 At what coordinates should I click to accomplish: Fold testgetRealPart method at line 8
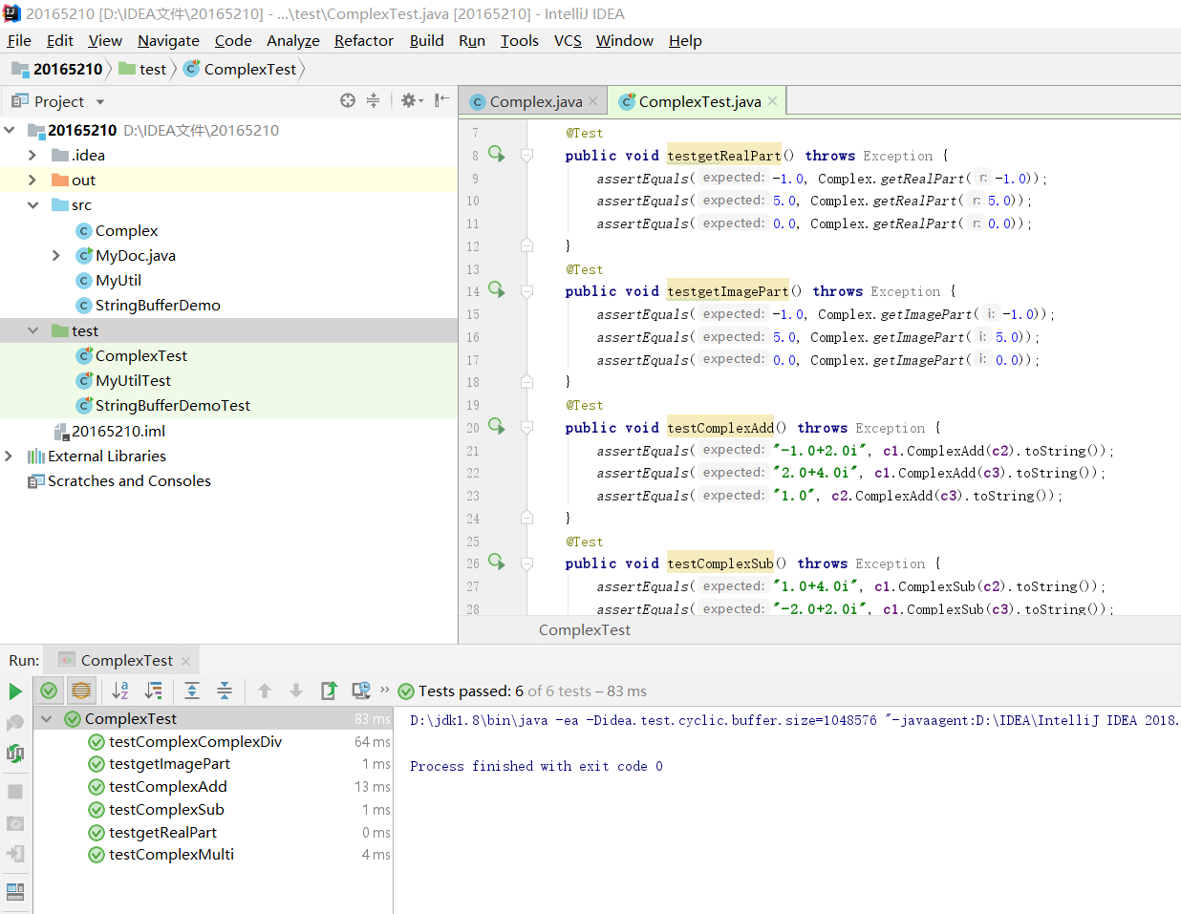pyautogui.click(x=526, y=155)
